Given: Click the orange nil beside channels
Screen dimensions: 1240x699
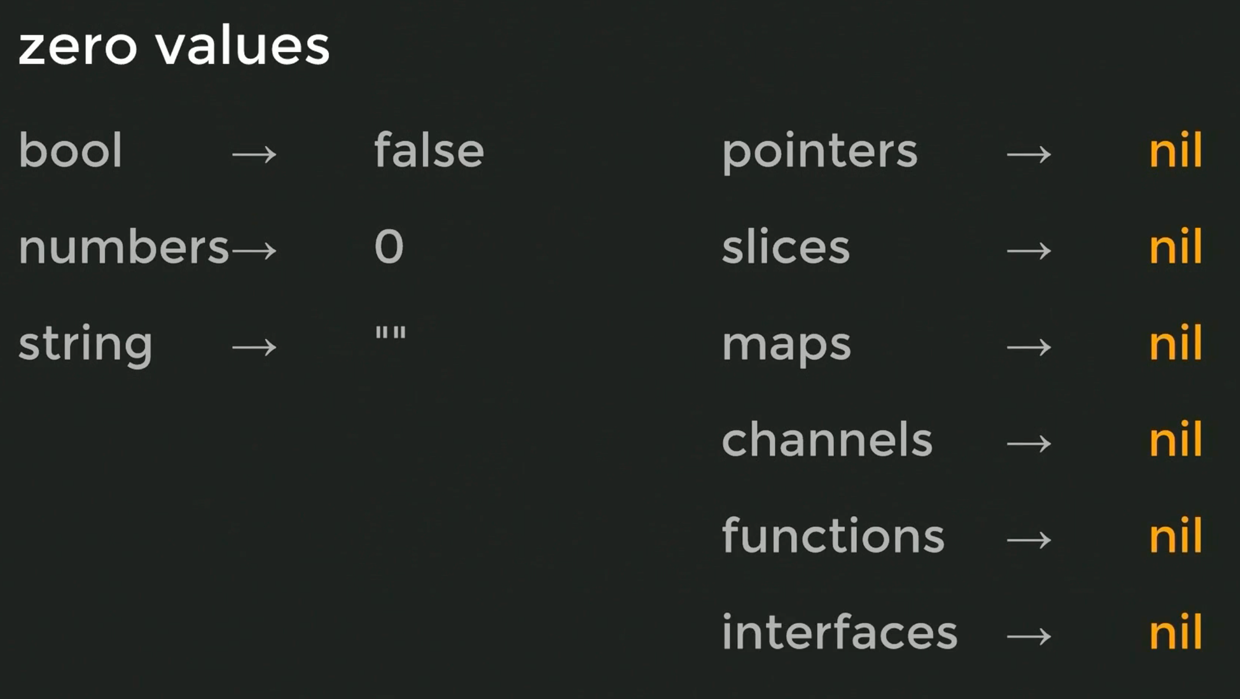Looking at the screenshot, I should (1176, 439).
